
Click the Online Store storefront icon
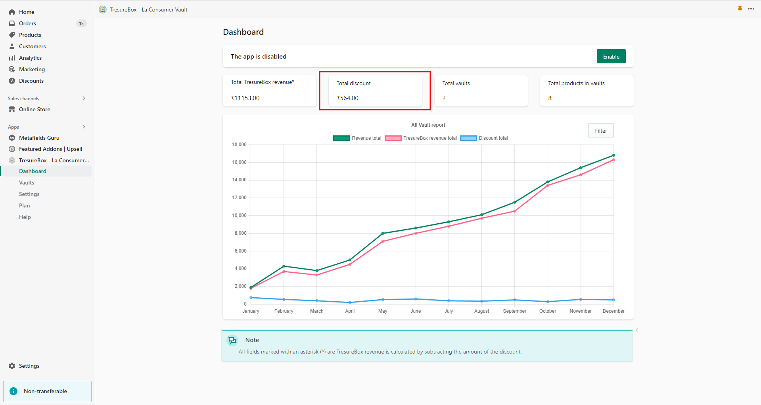click(x=12, y=109)
